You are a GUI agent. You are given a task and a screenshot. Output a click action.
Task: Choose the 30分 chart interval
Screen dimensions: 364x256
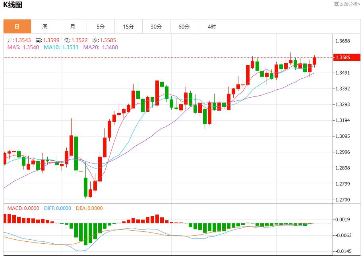(x=156, y=27)
